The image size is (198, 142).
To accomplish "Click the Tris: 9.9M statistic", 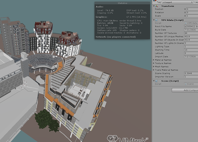I will (x=103, y=26).
